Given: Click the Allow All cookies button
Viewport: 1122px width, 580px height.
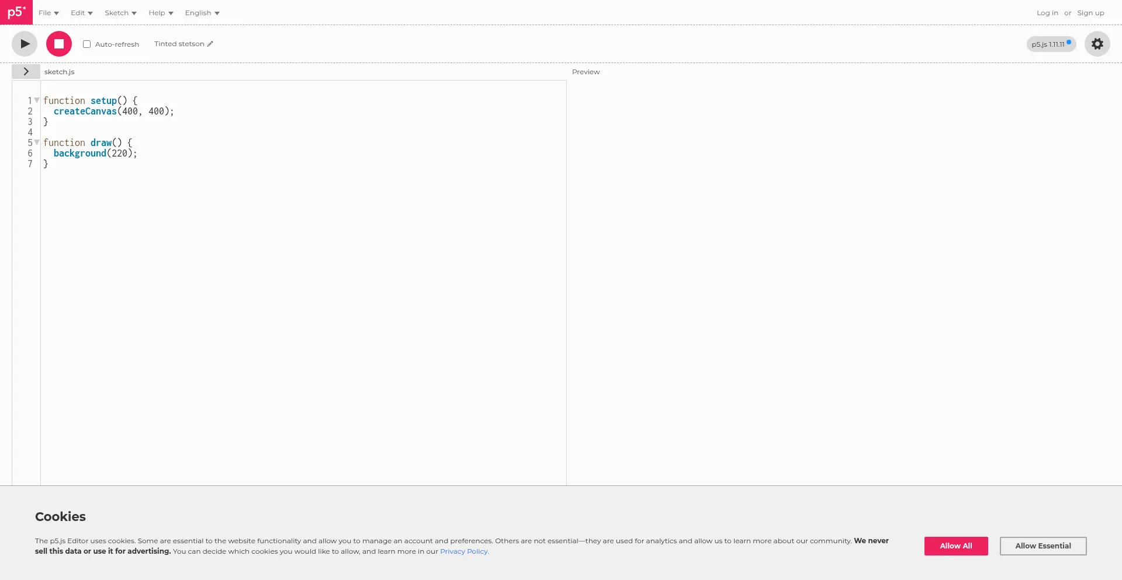Looking at the screenshot, I should coord(955,546).
